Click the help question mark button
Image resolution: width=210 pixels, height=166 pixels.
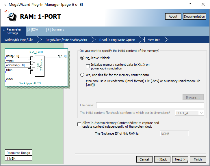[x=190, y=5]
